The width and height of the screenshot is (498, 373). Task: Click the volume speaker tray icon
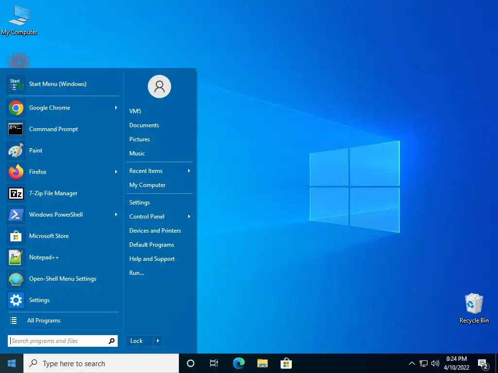pos(435,363)
